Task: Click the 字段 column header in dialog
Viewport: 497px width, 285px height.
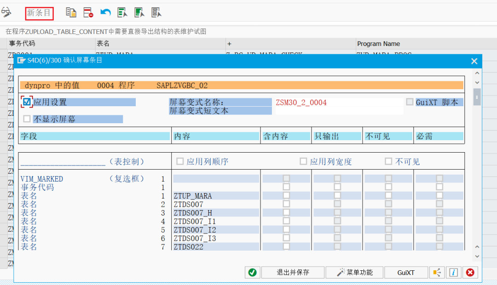Action: tap(95, 136)
